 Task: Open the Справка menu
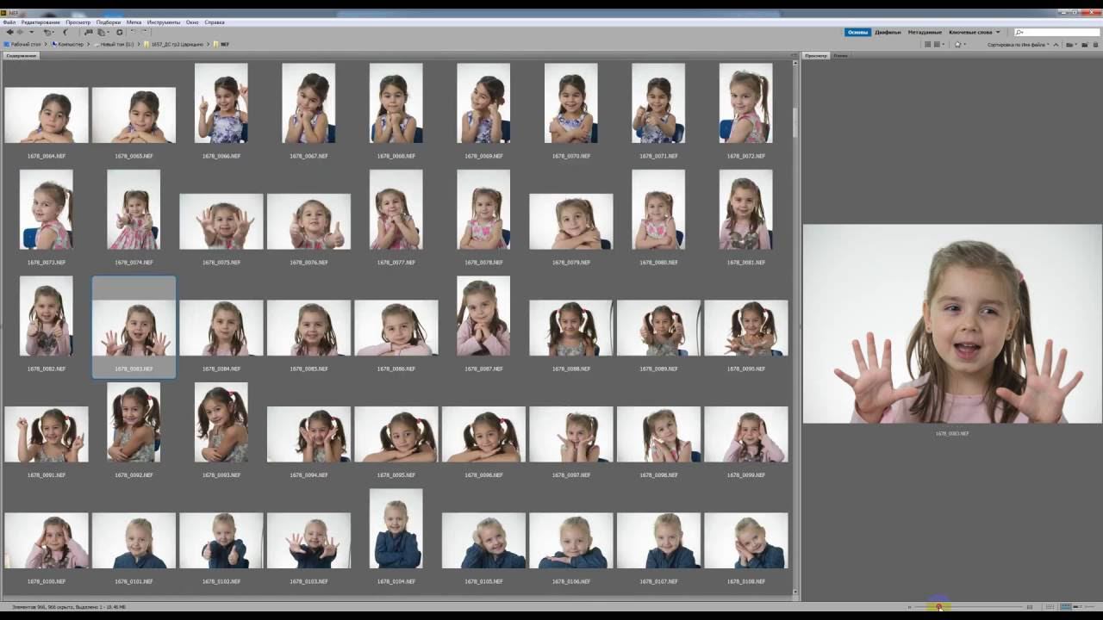coord(215,22)
